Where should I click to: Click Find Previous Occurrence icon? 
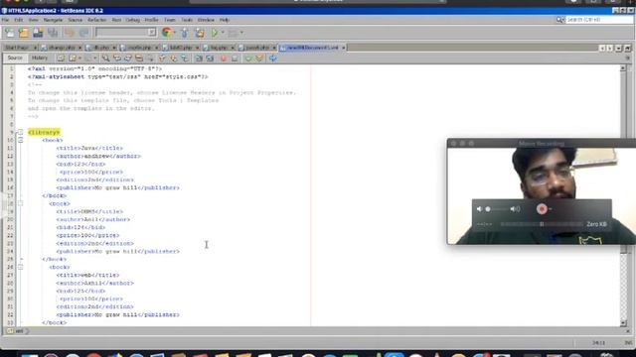coord(117,59)
